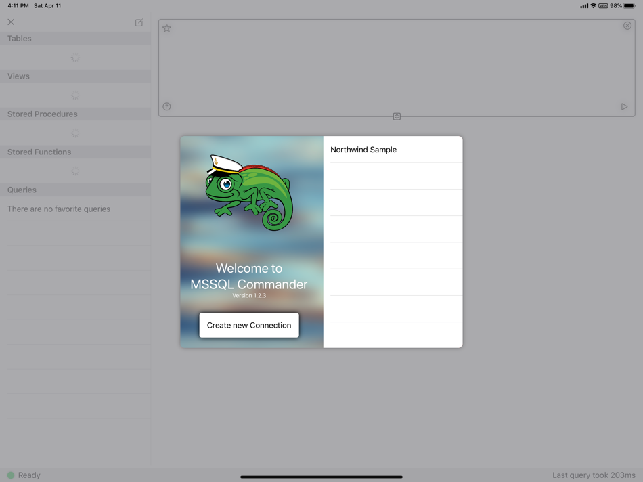Click the 4:11 PM clock
Viewport: 643px width, 482px height.
pos(18,5)
